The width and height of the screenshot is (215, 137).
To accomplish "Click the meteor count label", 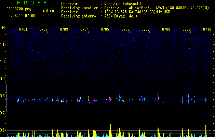I will pyautogui.click(x=49, y=11).
